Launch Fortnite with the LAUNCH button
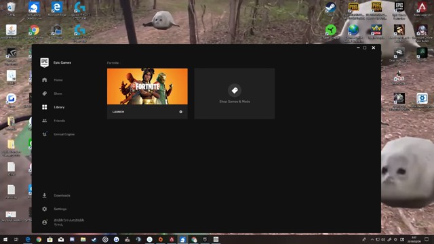Image resolution: width=434 pixels, height=244 pixels. 118,112
